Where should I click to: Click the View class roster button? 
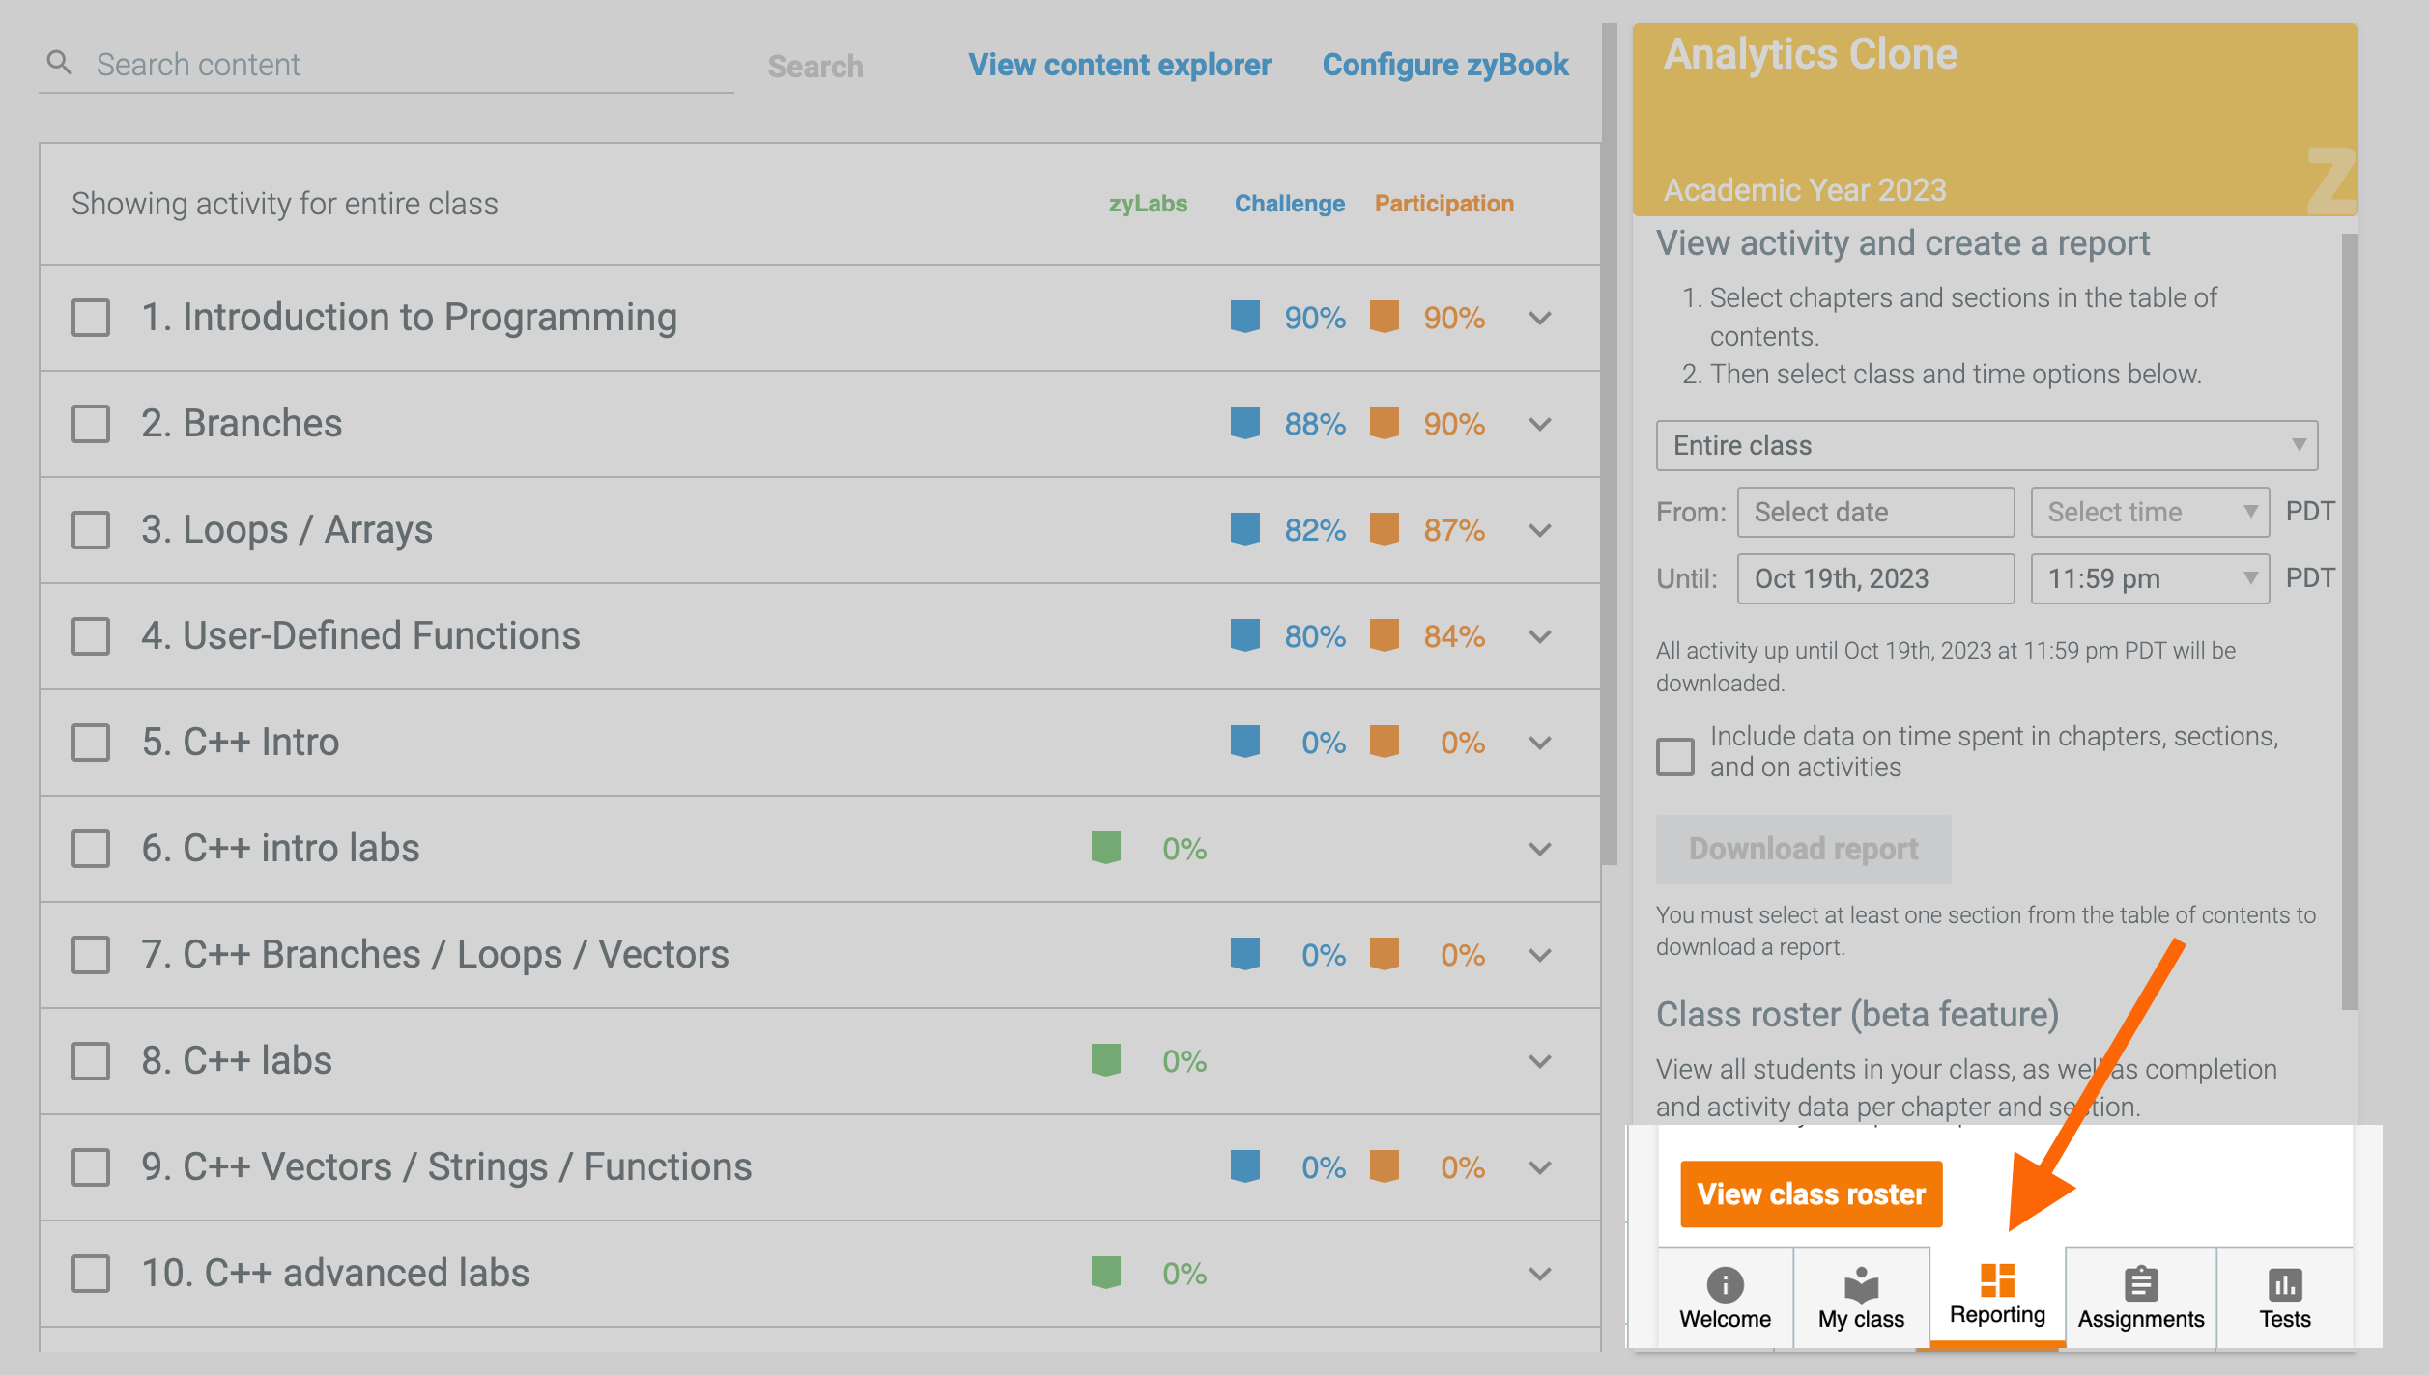(x=1812, y=1194)
